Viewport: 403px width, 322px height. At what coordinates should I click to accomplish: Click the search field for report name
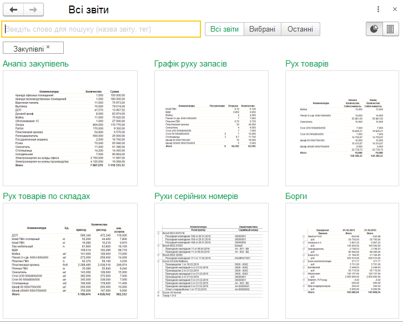click(101, 29)
